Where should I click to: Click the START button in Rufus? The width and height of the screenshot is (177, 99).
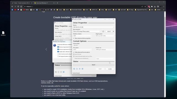100,69
